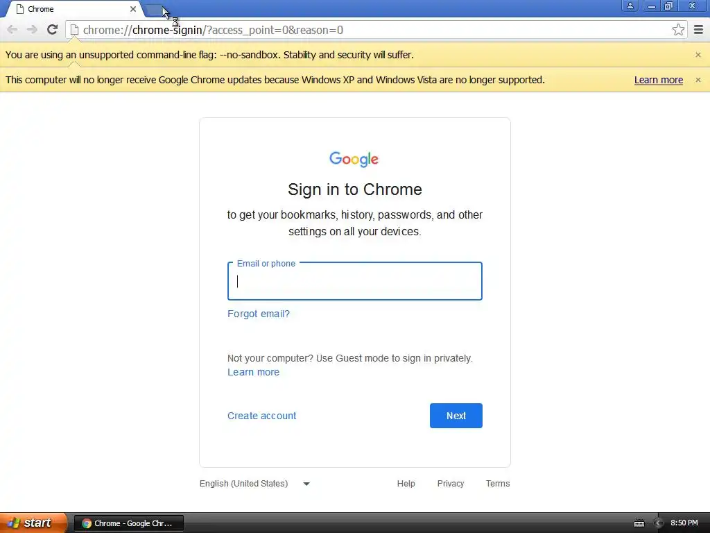Image resolution: width=710 pixels, height=533 pixels.
Task: Expand the English (United States) language dropdown
Action: click(254, 484)
